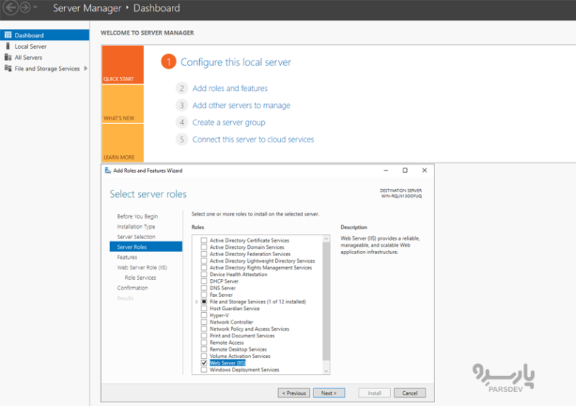Viewport: 576px width, 406px height.
Task: Click the Cancel button in wizard
Action: (410, 393)
